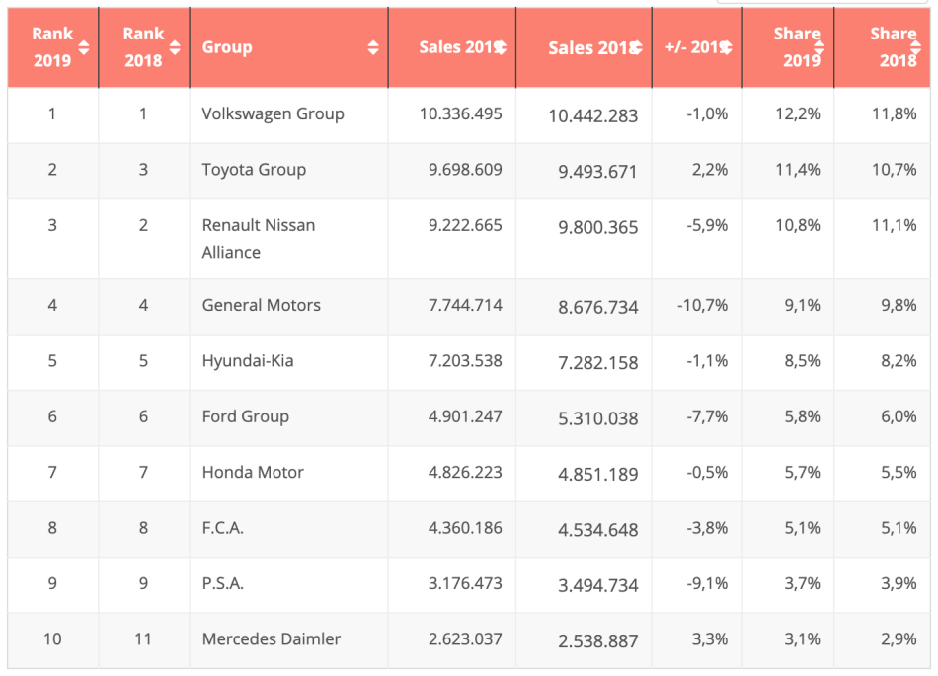Select Mercedes Daimler 2018 sales 2.538.887
The height and width of the screenshot is (676, 938).
tap(598, 641)
